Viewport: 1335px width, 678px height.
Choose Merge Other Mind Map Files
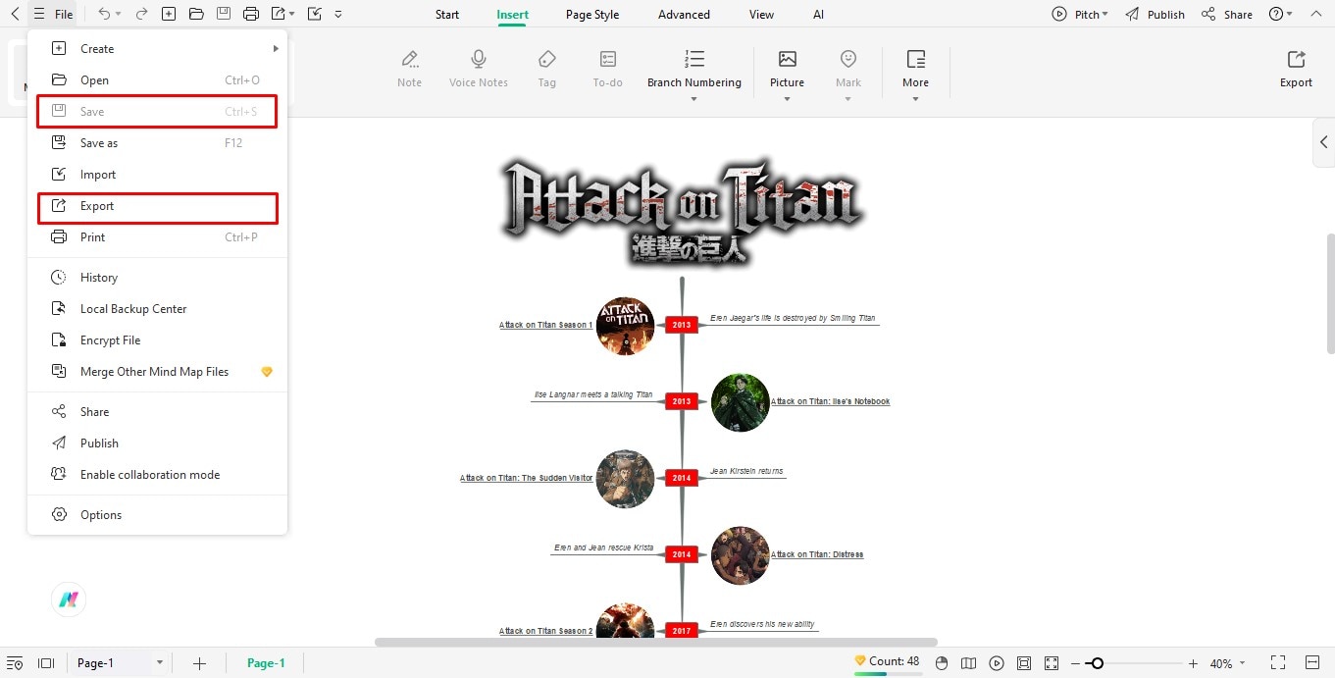157,372
